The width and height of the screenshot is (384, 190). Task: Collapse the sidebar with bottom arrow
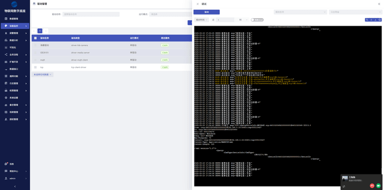pos(15,186)
